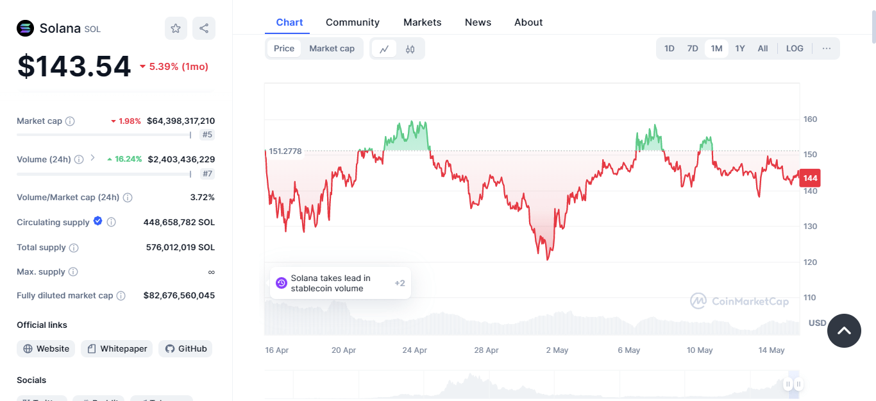Set chart range to 7D

tap(693, 48)
